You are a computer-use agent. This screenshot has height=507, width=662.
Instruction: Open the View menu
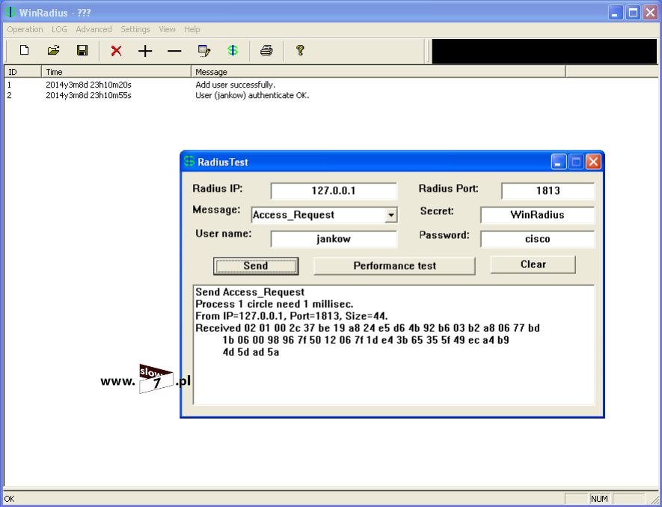[x=168, y=29]
